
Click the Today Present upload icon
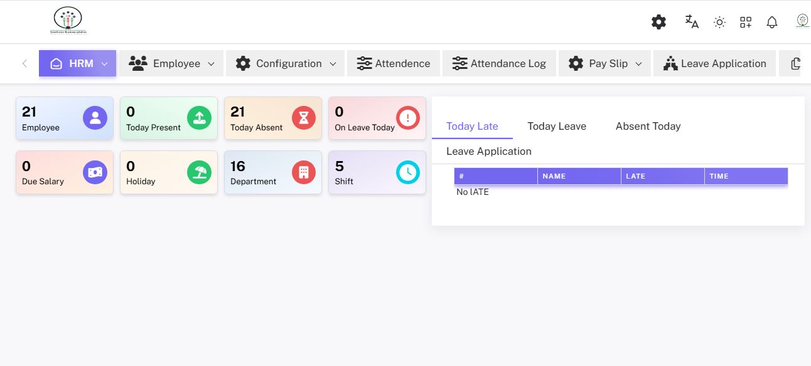click(x=199, y=118)
